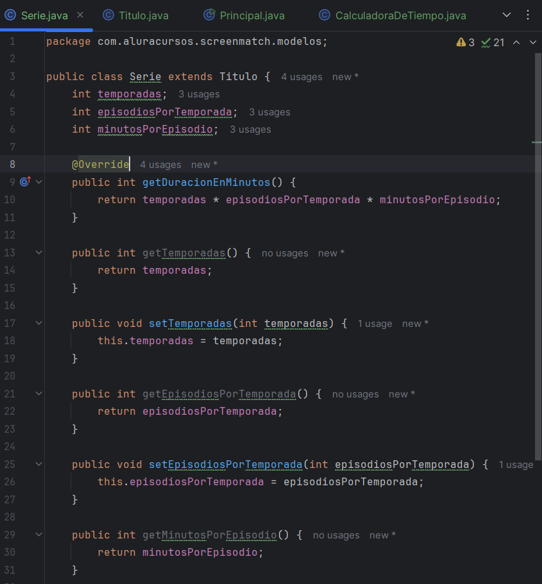Click the no usages hint of getTemporadas
Image resolution: width=542 pixels, height=584 pixels.
(285, 253)
